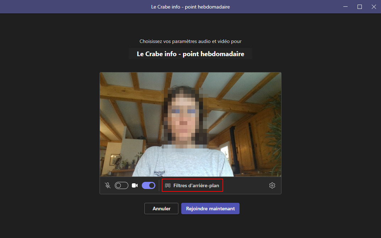Click the bird painting in video preview
This screenshot has height=238, width=381.
click(116, 160)
